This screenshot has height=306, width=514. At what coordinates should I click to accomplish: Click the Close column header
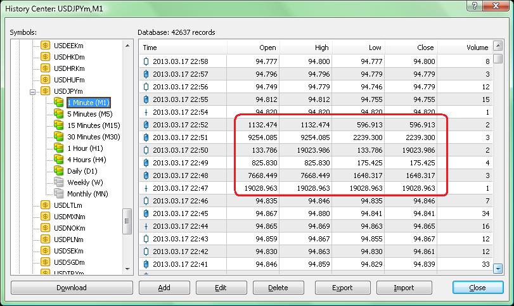(x=411, y=48)
